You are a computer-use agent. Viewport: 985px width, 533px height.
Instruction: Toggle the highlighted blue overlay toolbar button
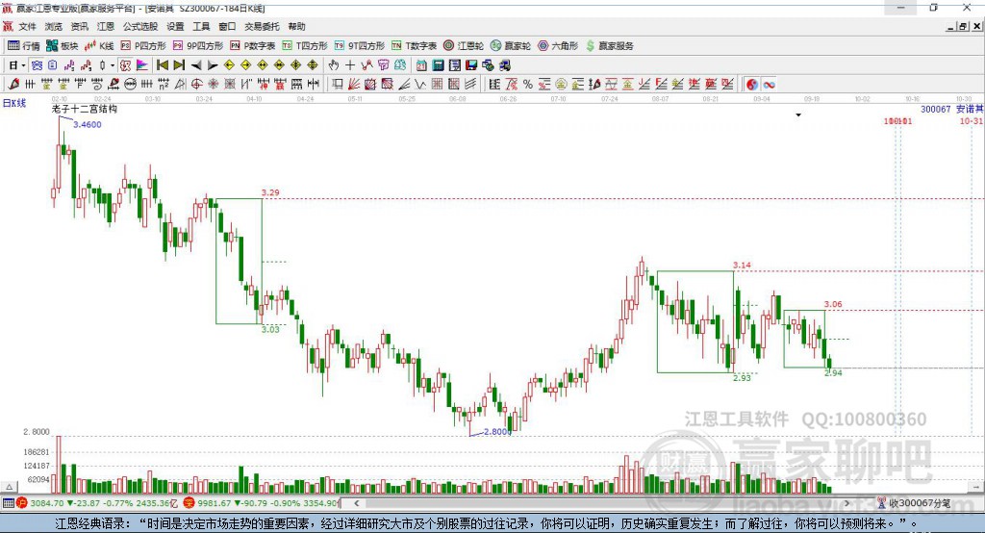(37, 64)
